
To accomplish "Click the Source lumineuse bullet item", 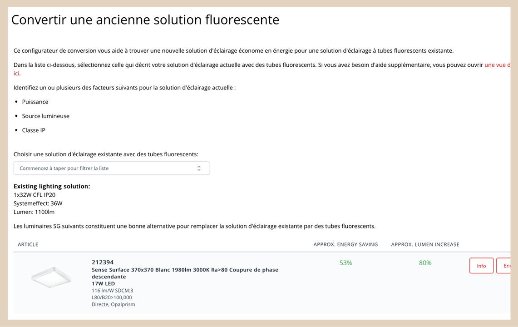I will (45, 116).
